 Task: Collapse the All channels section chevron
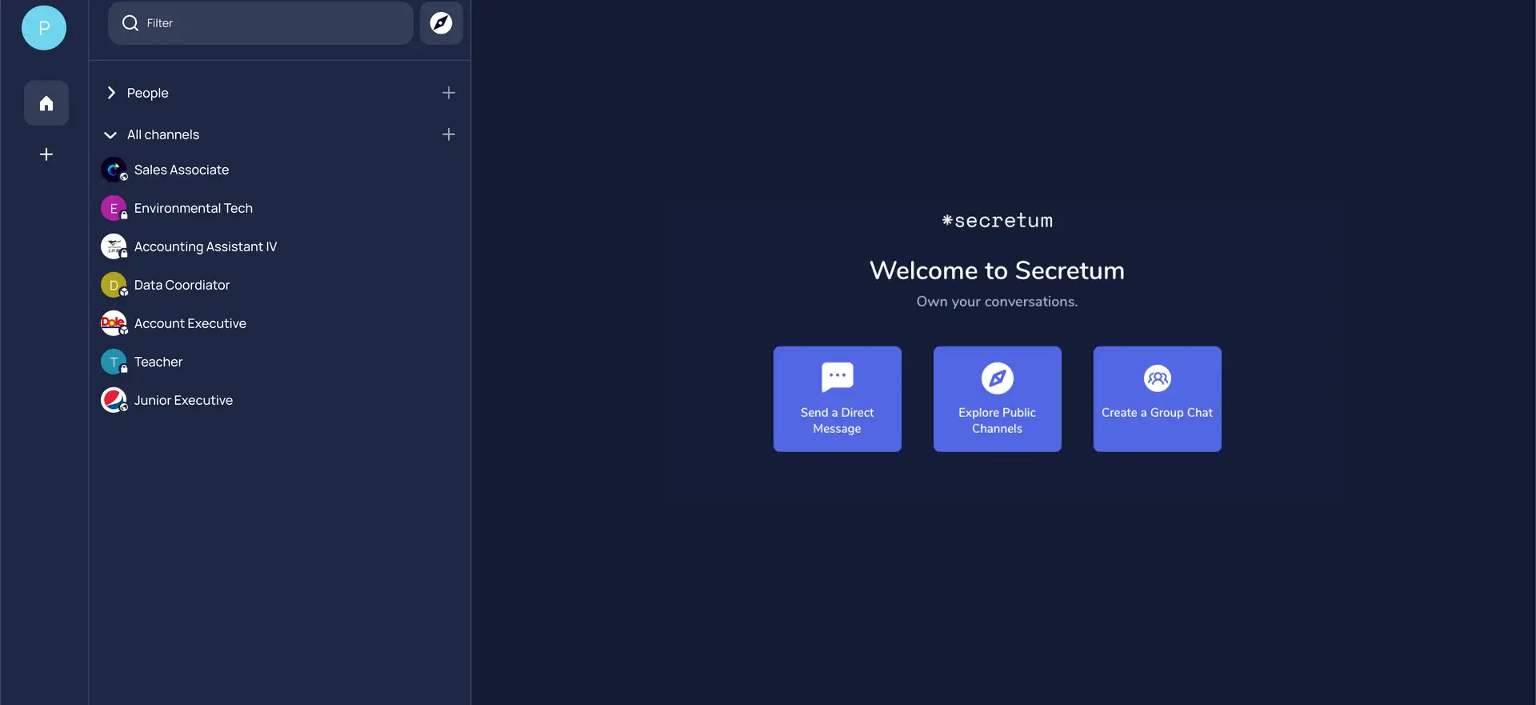[x=111, y=134]
